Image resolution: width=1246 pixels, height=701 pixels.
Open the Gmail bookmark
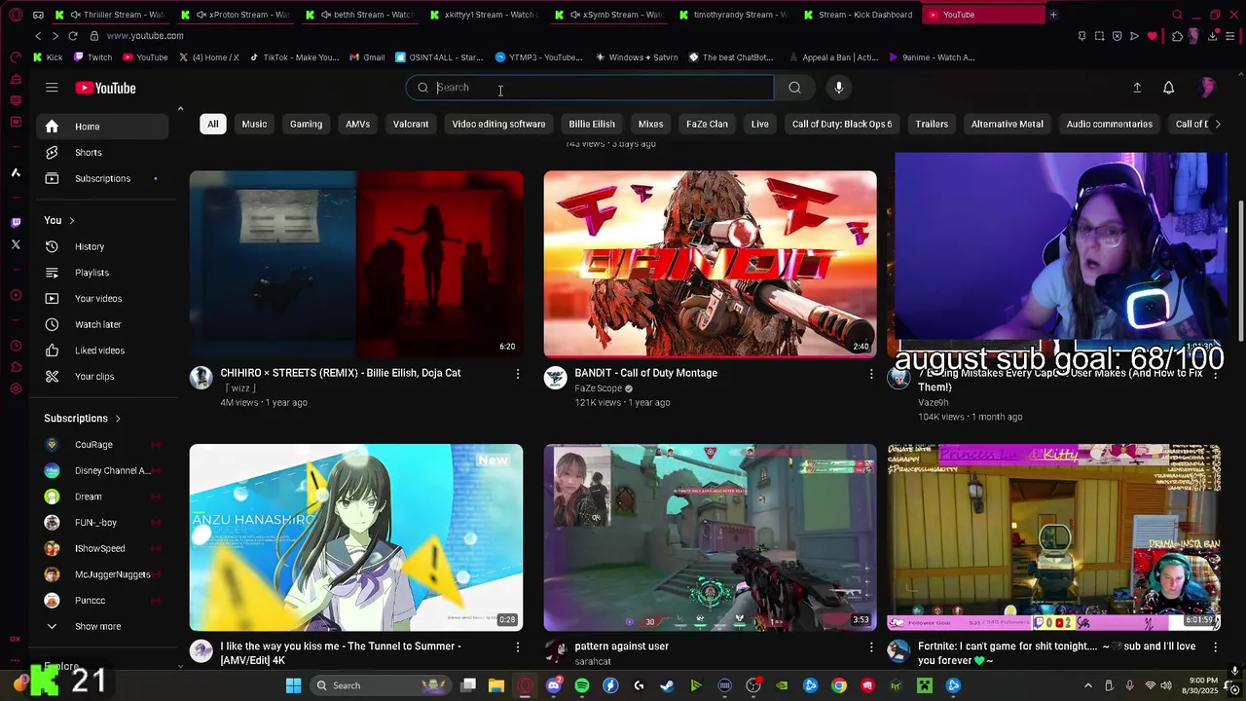(x=366, y=57)
